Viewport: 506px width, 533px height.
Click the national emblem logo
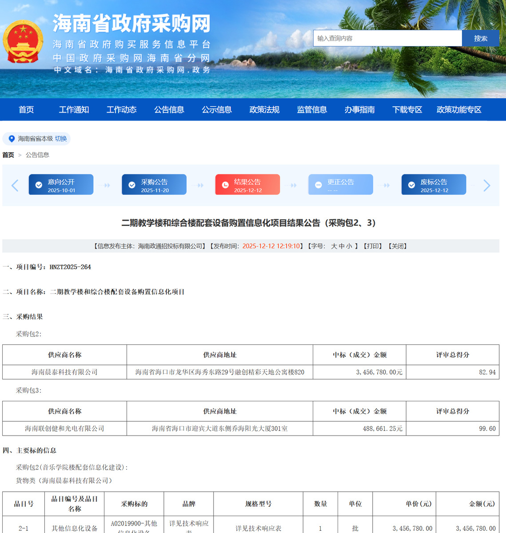tap(23, 41)
